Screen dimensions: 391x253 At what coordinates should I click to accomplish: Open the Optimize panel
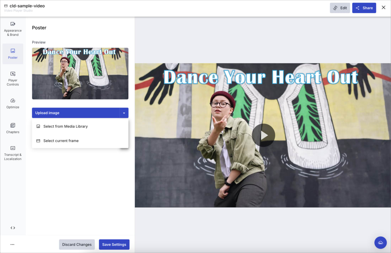pyautogui.click(x=13, y=104)
